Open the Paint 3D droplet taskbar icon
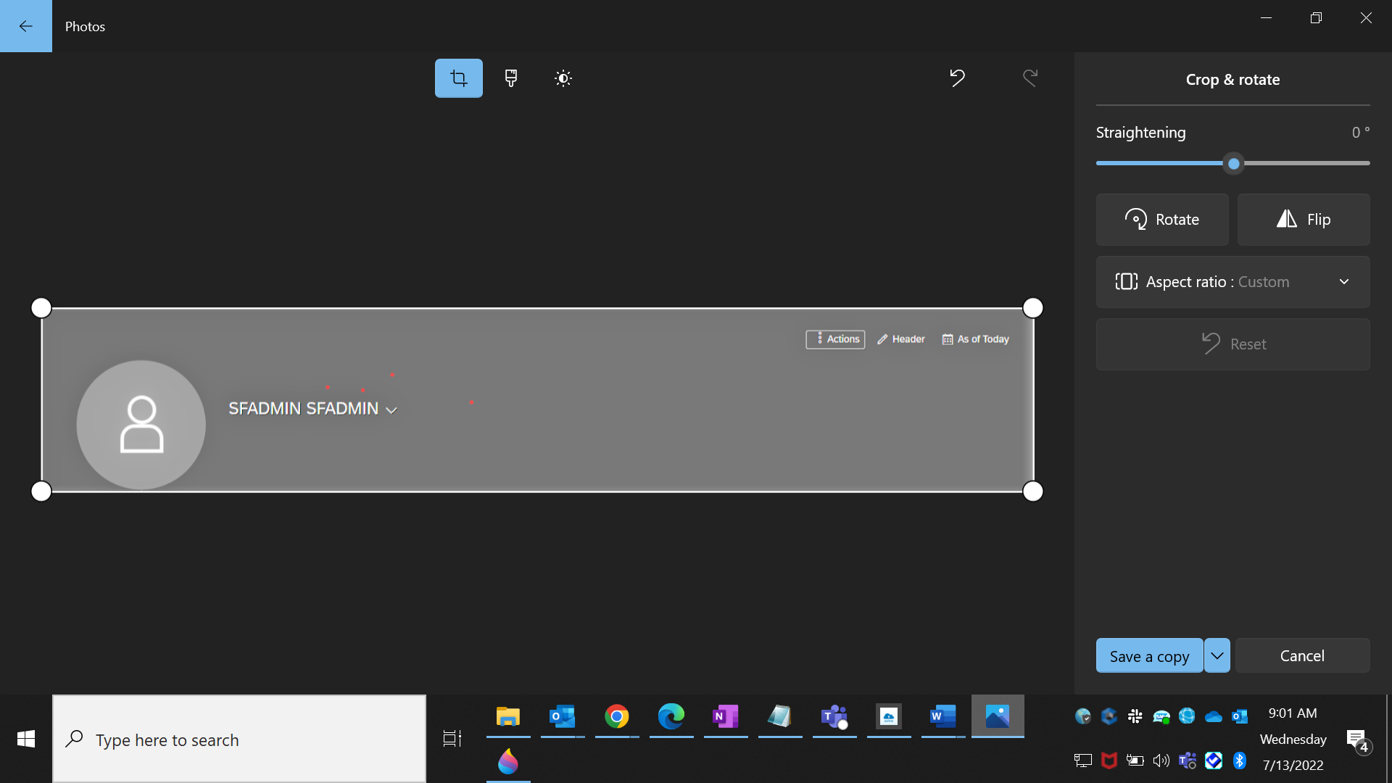 508,761
